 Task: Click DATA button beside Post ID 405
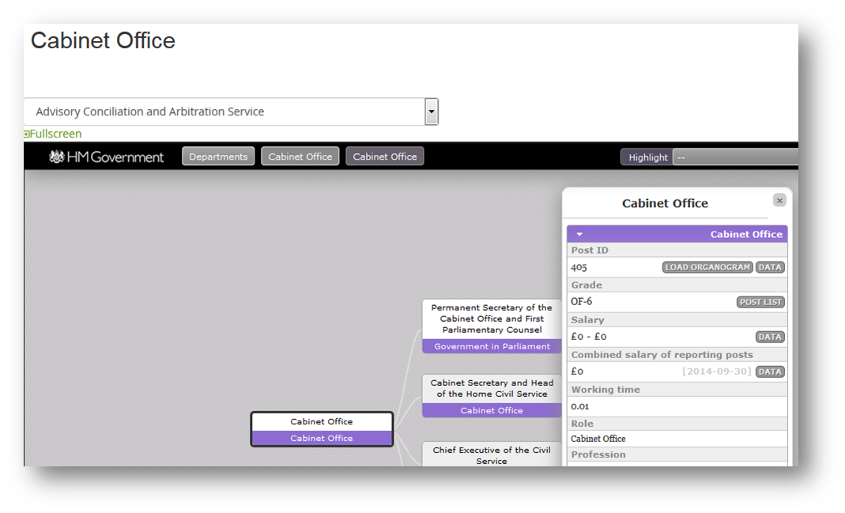tap(770, 267)
